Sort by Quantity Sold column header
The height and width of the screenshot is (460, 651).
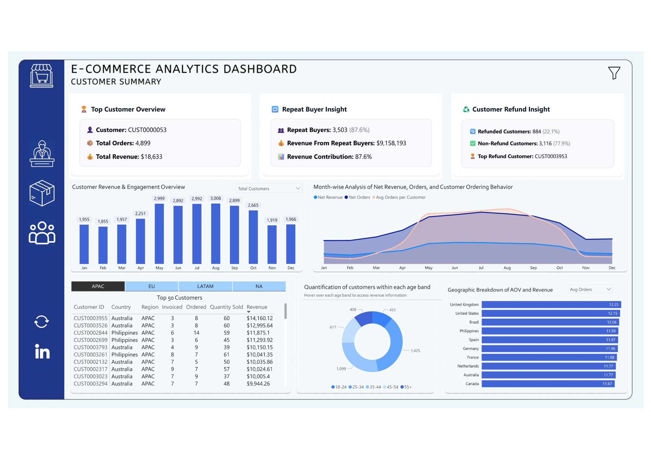(x=226, y=307)
